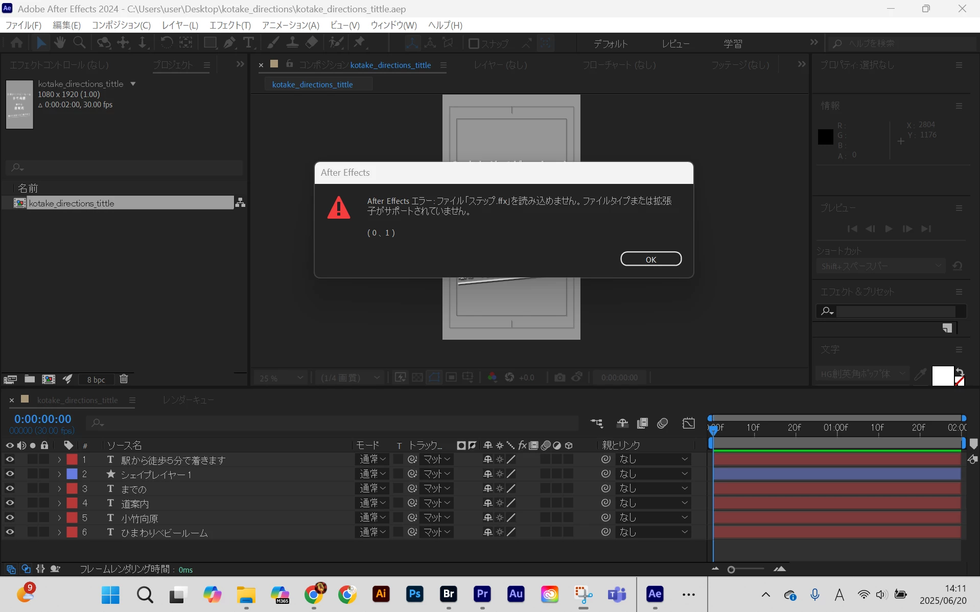Open the (1/4 画質) resolution dropdown

tap(349, 378)
